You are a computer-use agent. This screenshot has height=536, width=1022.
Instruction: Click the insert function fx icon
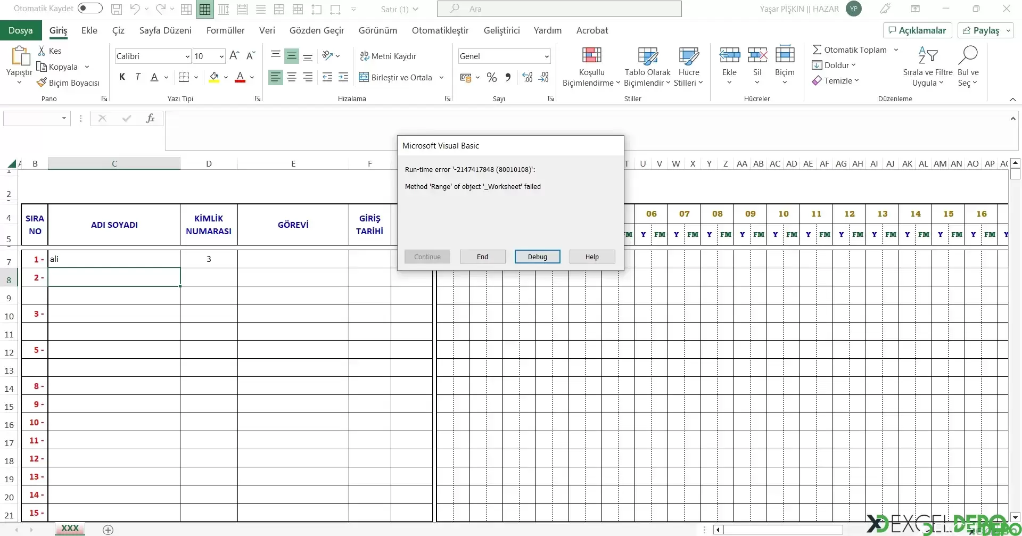coord(150,118)
